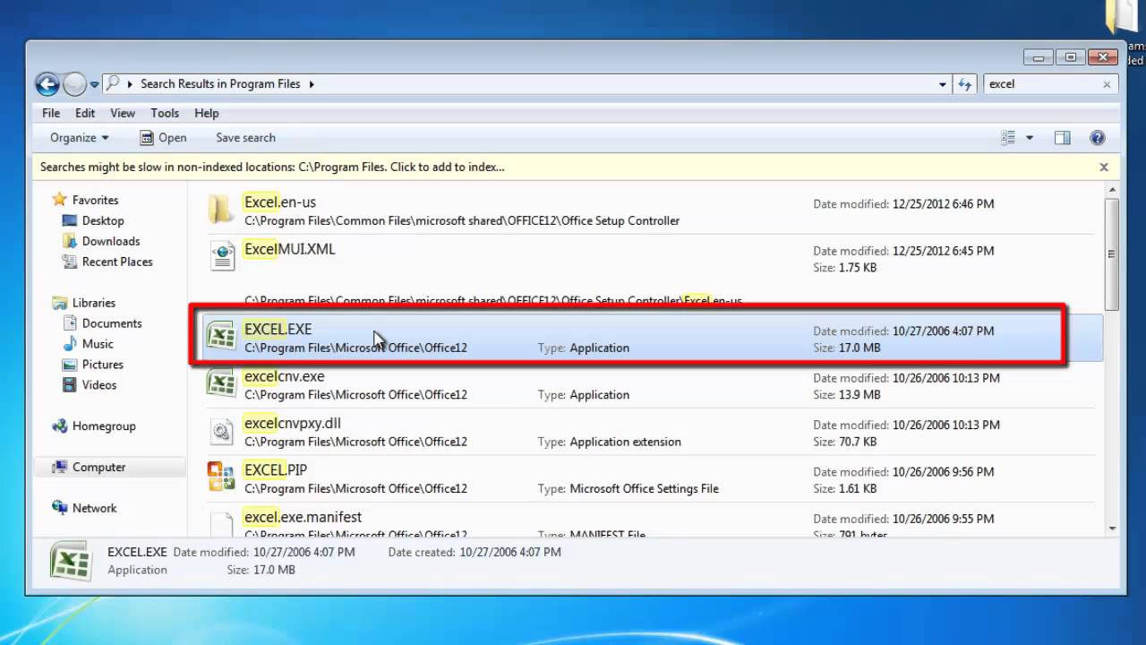Open the View menu
Screen dimensions: 1146x645
click(x=123, y=113)
